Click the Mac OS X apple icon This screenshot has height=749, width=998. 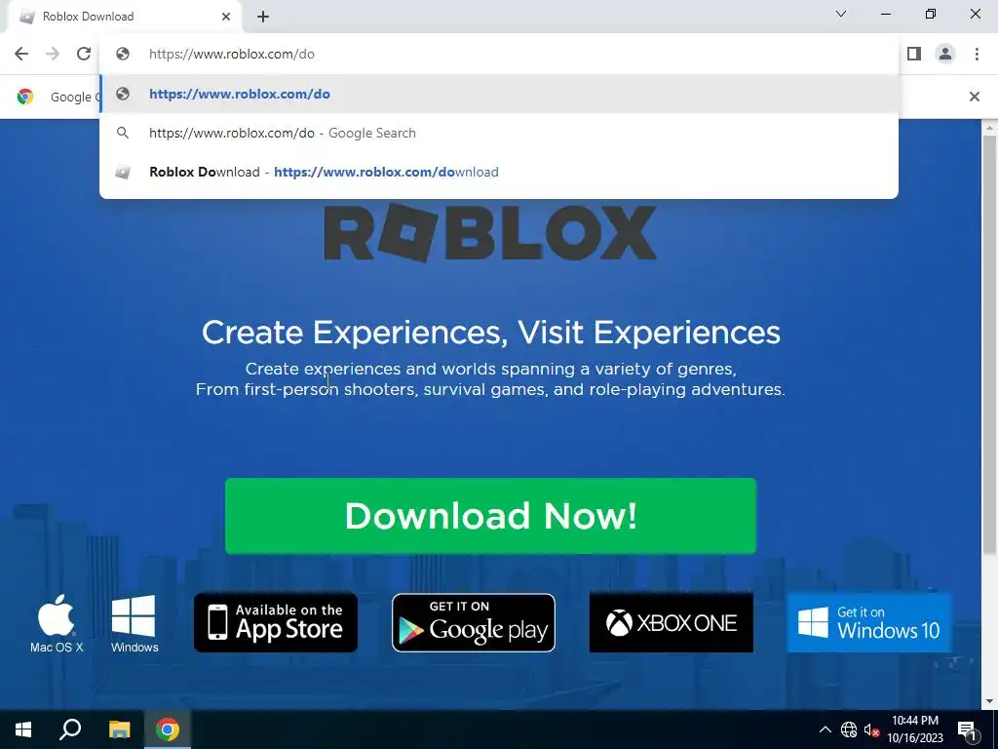[57, 623]
